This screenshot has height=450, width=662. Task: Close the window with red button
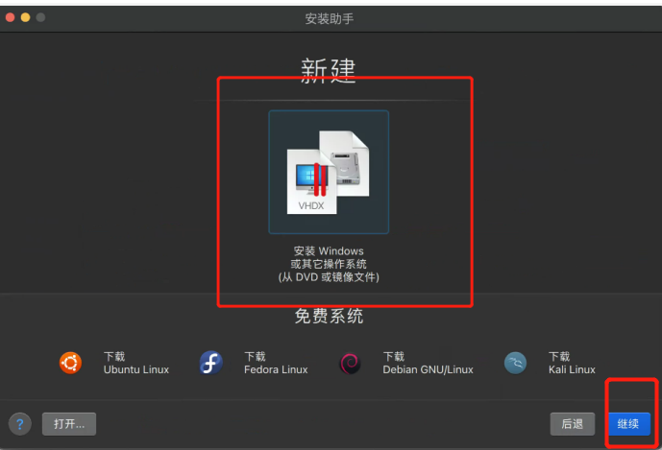(11, 17)
